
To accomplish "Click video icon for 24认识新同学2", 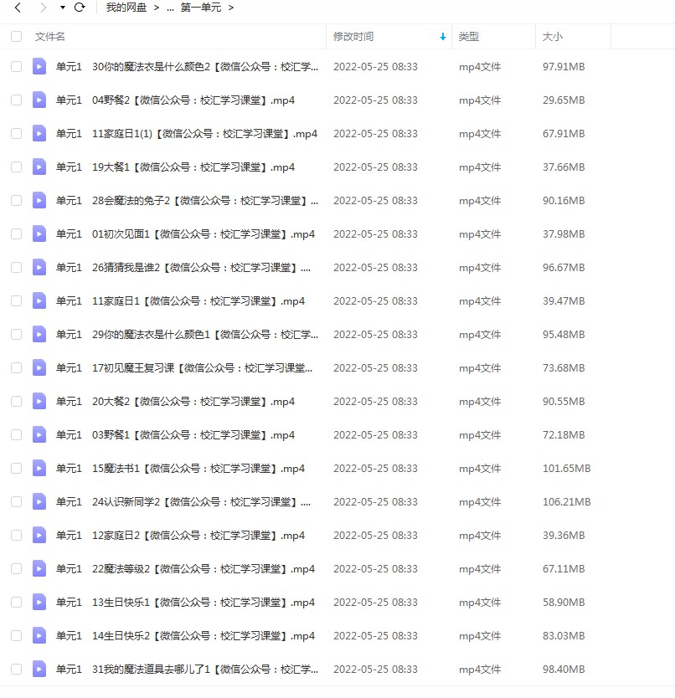I will pyautogui.click(x=39, y=501).
